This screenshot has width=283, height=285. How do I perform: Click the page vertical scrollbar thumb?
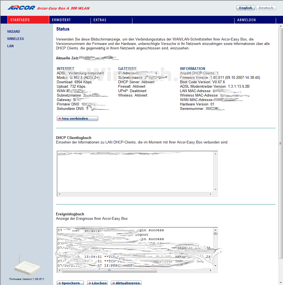point(281,143)
